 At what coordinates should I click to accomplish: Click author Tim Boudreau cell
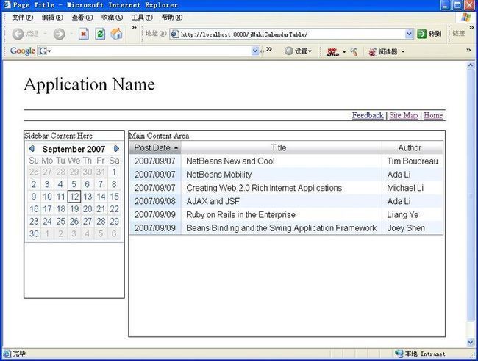point(412,161)
